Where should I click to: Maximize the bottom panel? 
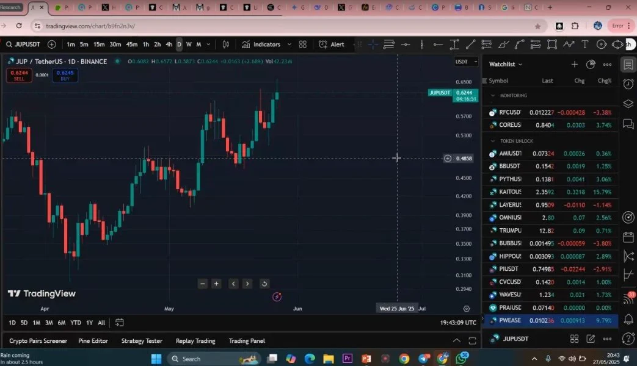(472, 340)
